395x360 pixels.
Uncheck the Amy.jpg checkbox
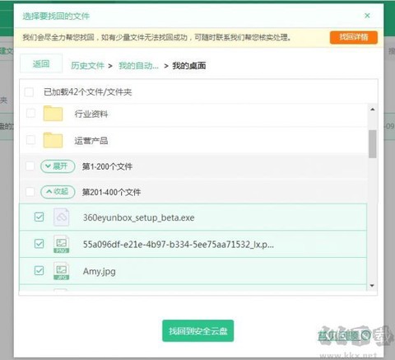point(39,270)
